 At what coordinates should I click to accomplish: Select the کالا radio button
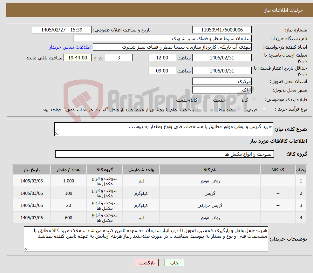click(254, 99)
